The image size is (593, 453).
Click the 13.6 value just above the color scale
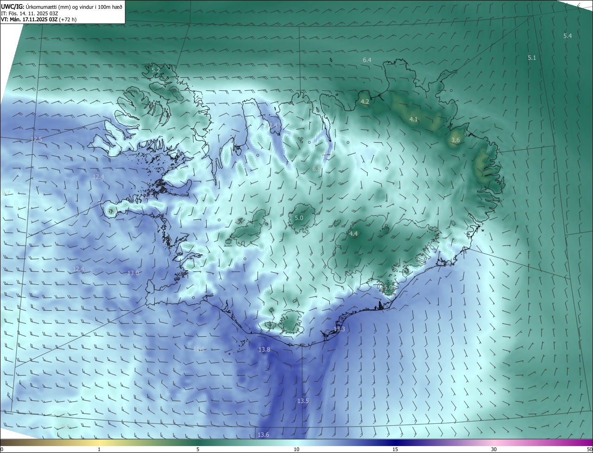tap(263, 434)
